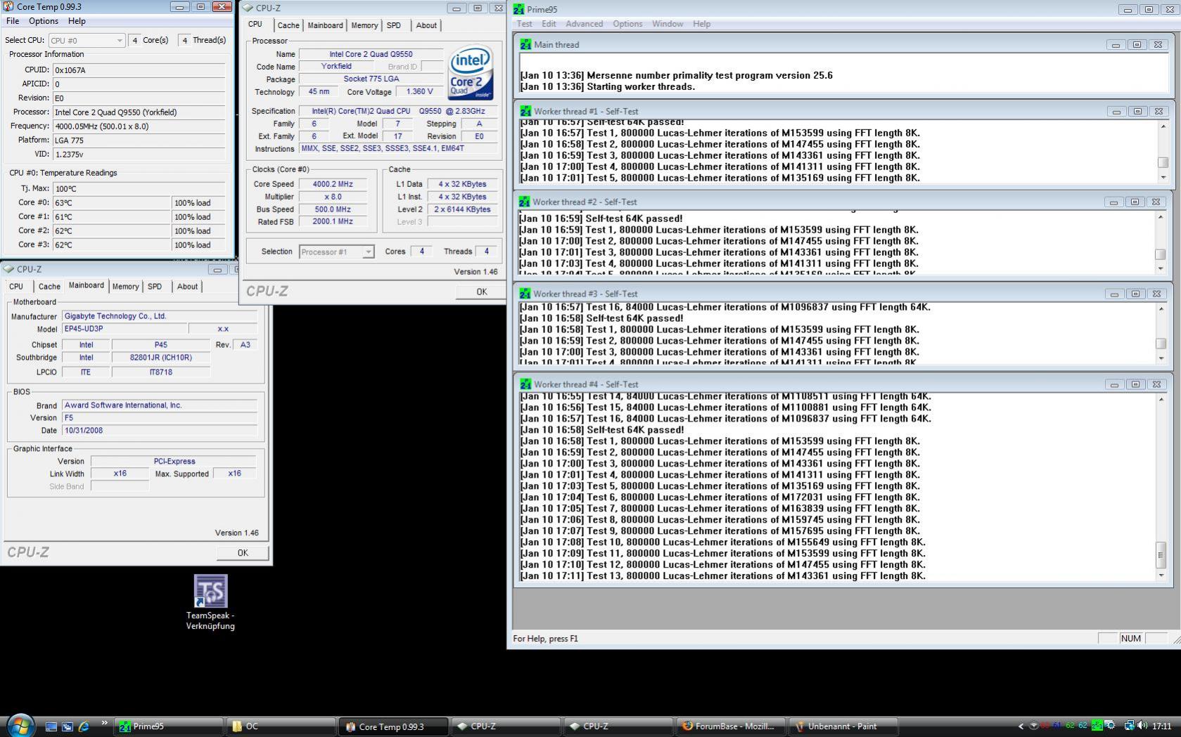Select the TeamSpeak desktop shortcut
The image size is (1181, 737).
[210, 602]
